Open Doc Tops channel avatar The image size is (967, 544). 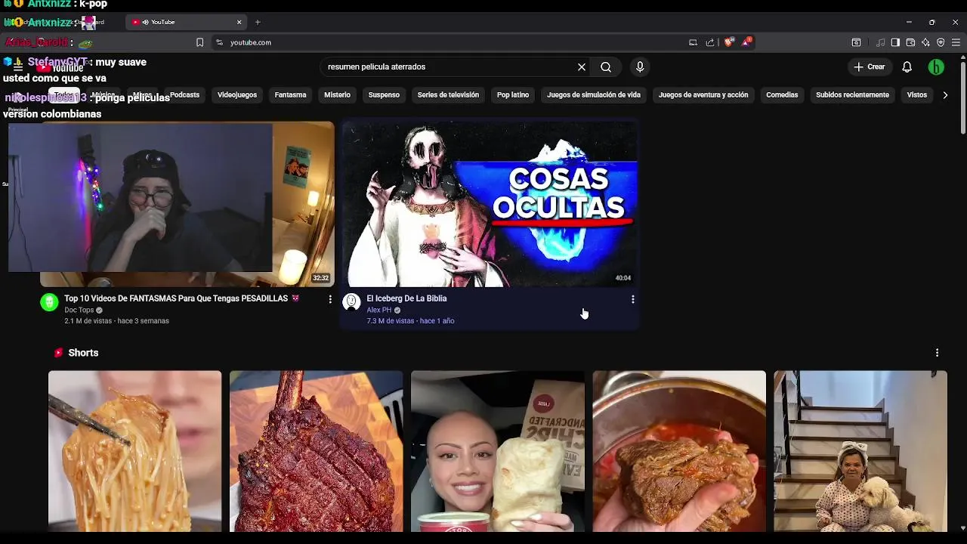pyautogui.click(x=49, y=303)
